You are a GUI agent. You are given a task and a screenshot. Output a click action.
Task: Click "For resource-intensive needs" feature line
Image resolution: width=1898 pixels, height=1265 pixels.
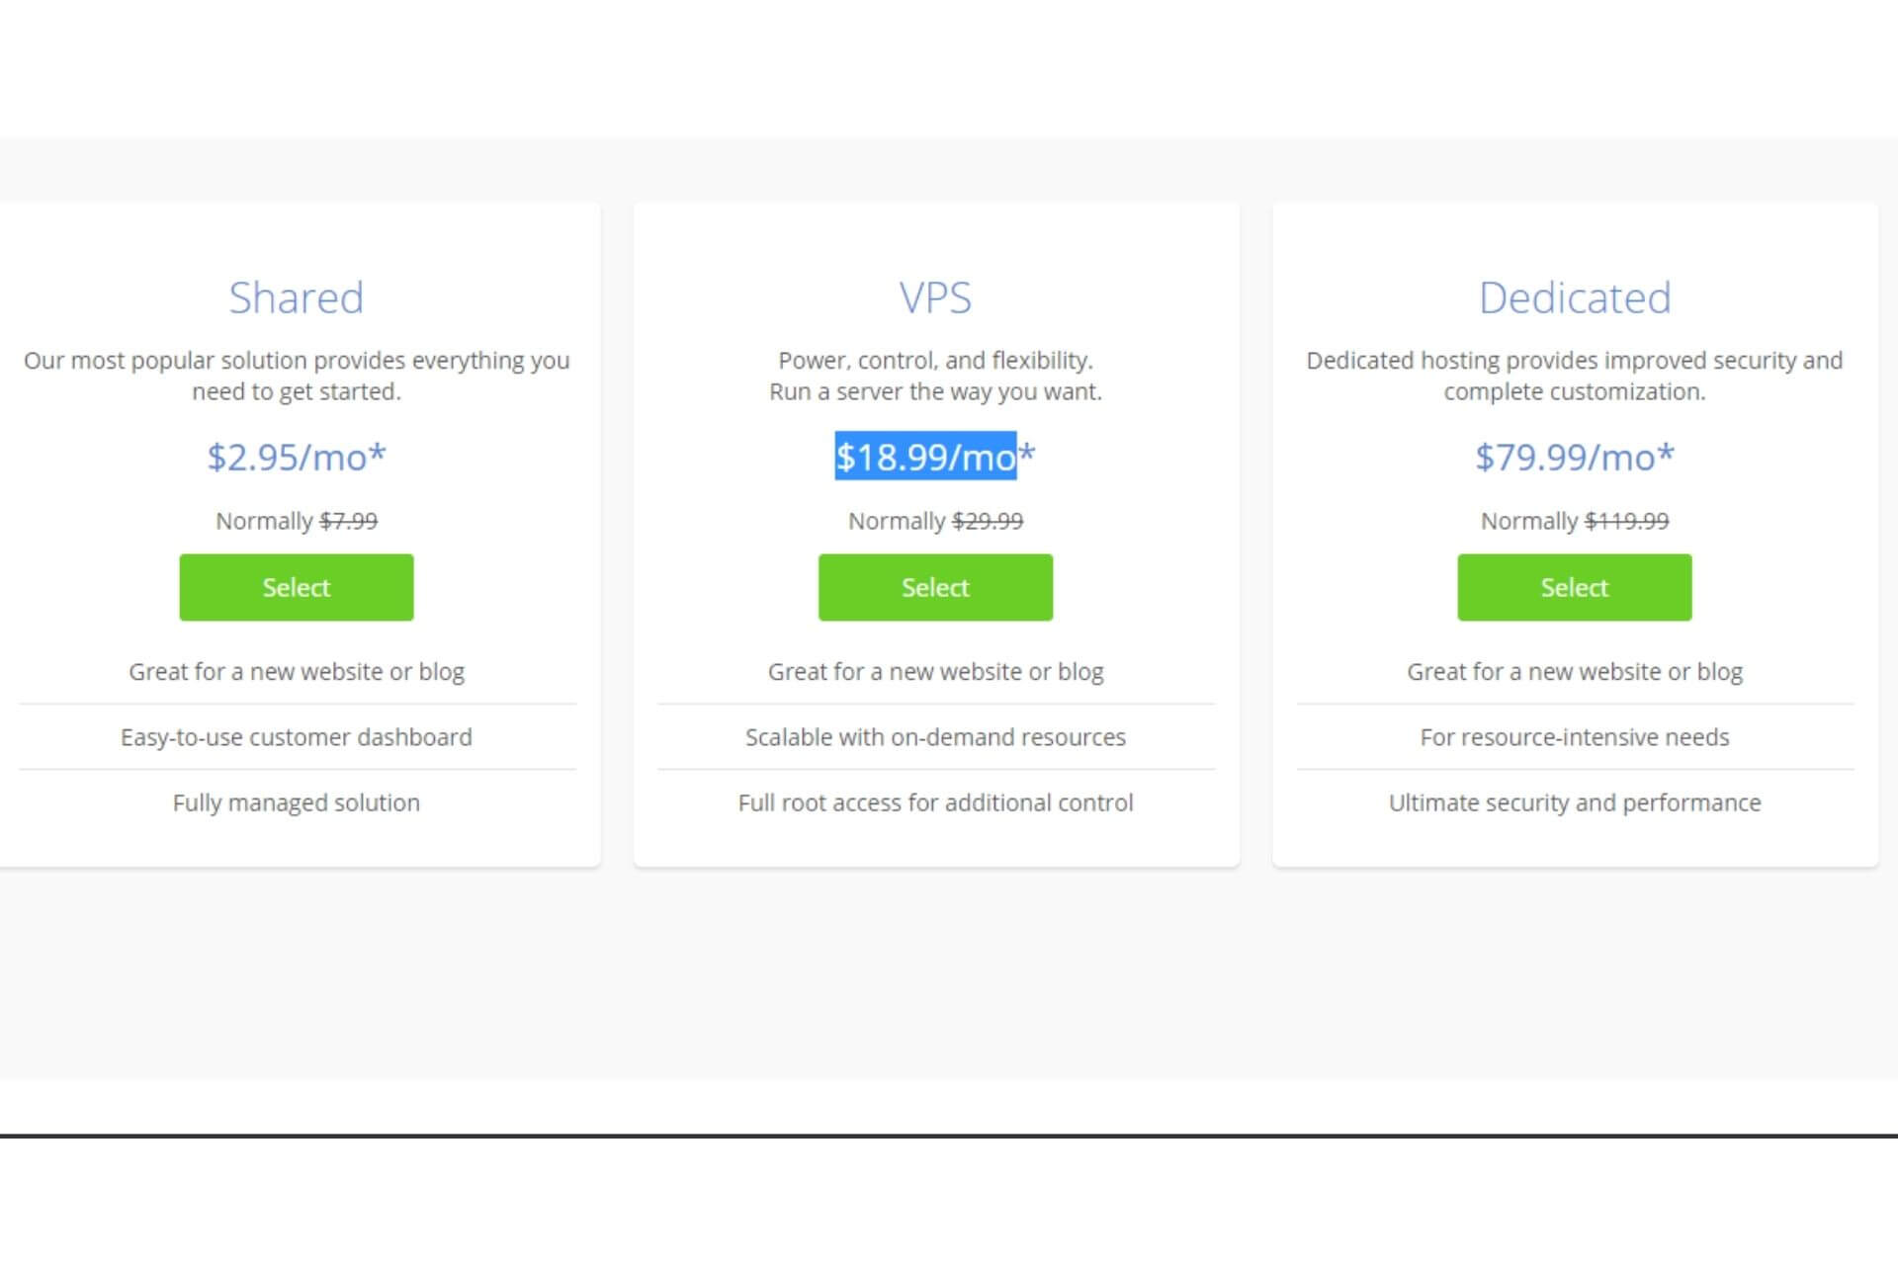pos(1574,737)
